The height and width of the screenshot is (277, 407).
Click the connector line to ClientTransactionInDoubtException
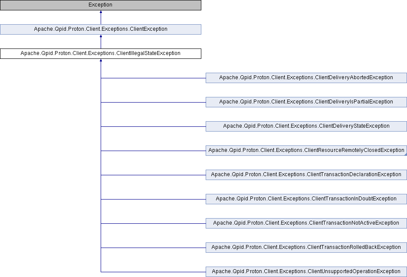153,199
